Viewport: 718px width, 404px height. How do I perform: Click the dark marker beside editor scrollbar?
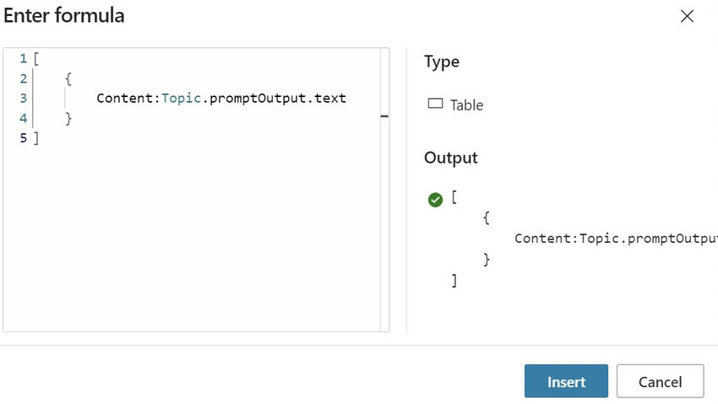tap(384, 116)
